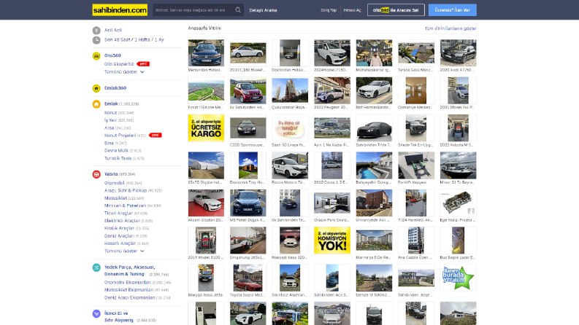Open Arazi, SUV & Pickup subcategory
Screen dimensions: 579x325
126,190
